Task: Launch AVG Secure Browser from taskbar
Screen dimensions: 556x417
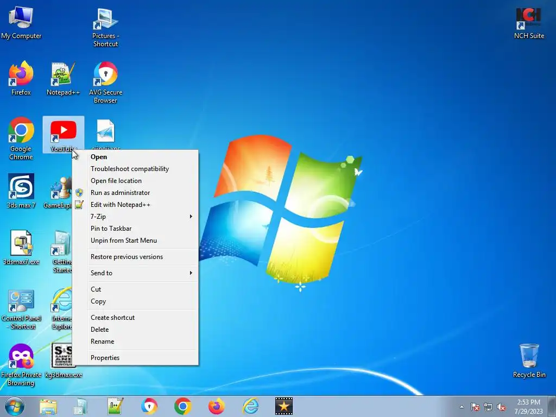Action: [x=149, y=406]
